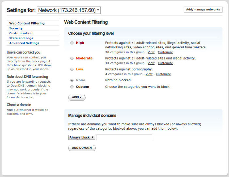
Task: Click the Moderate level label text
Action: point(84,58)
